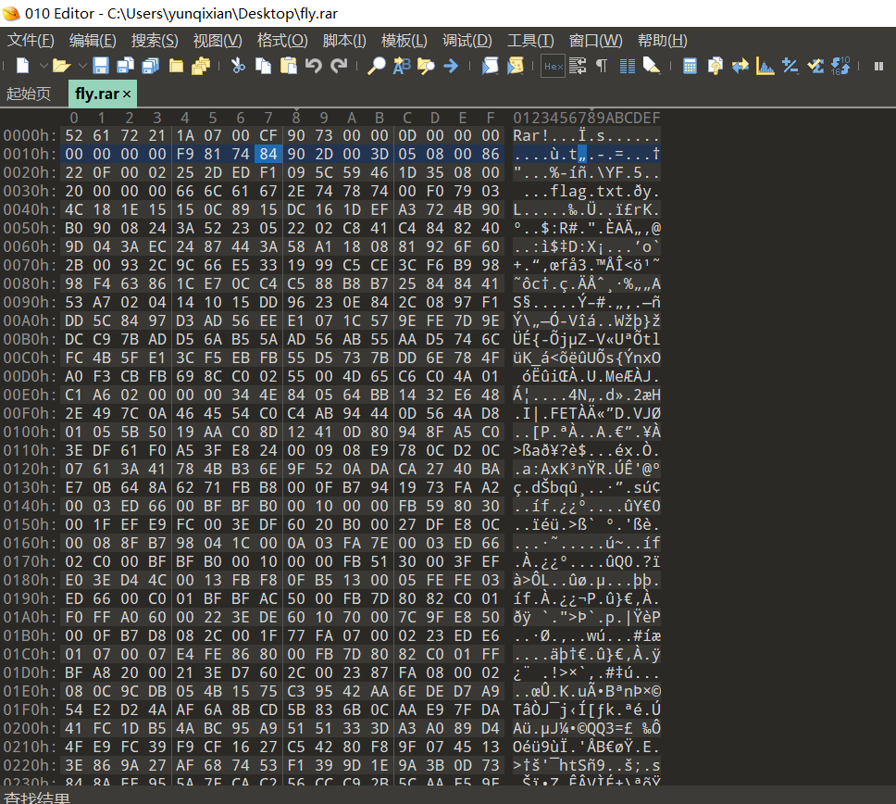Click the Checksum tool icon
Screen dimensions: 896x804
tap(815, 67)
